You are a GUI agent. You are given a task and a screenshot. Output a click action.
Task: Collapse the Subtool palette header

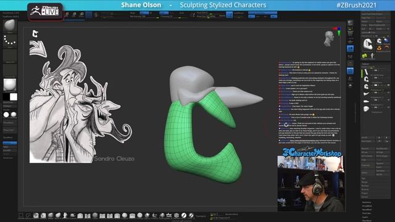[365, 64]
